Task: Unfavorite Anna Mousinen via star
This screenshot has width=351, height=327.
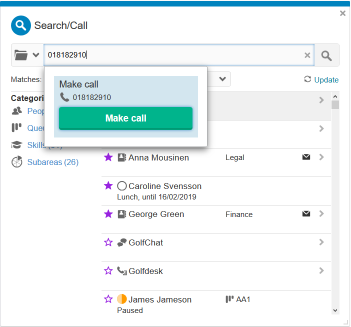Action: click(108, 157)
